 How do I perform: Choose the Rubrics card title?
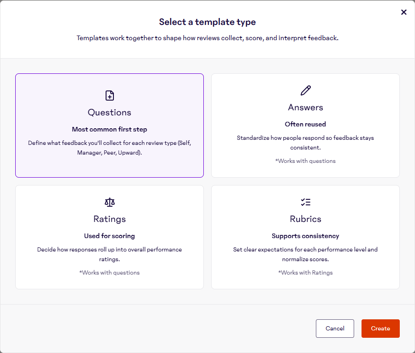pyautogui.click(x=305, y=219)
